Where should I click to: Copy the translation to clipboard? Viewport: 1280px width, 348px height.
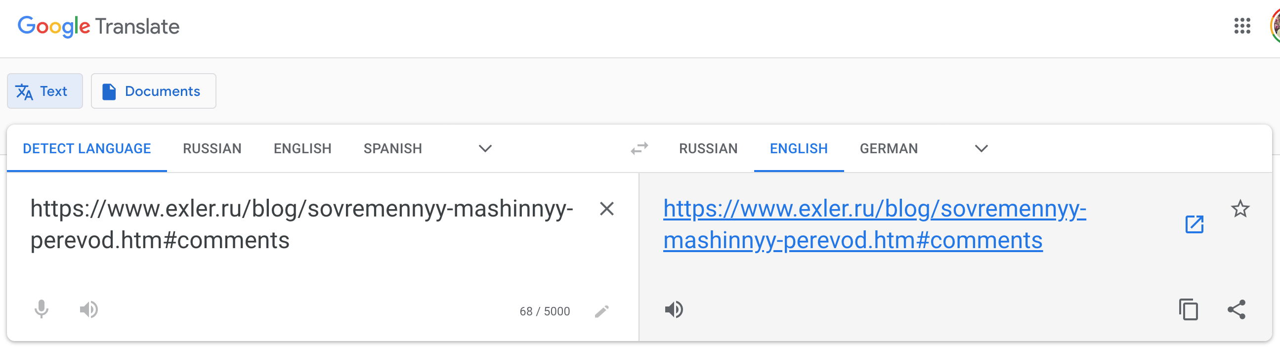(x=1188, y=309)
